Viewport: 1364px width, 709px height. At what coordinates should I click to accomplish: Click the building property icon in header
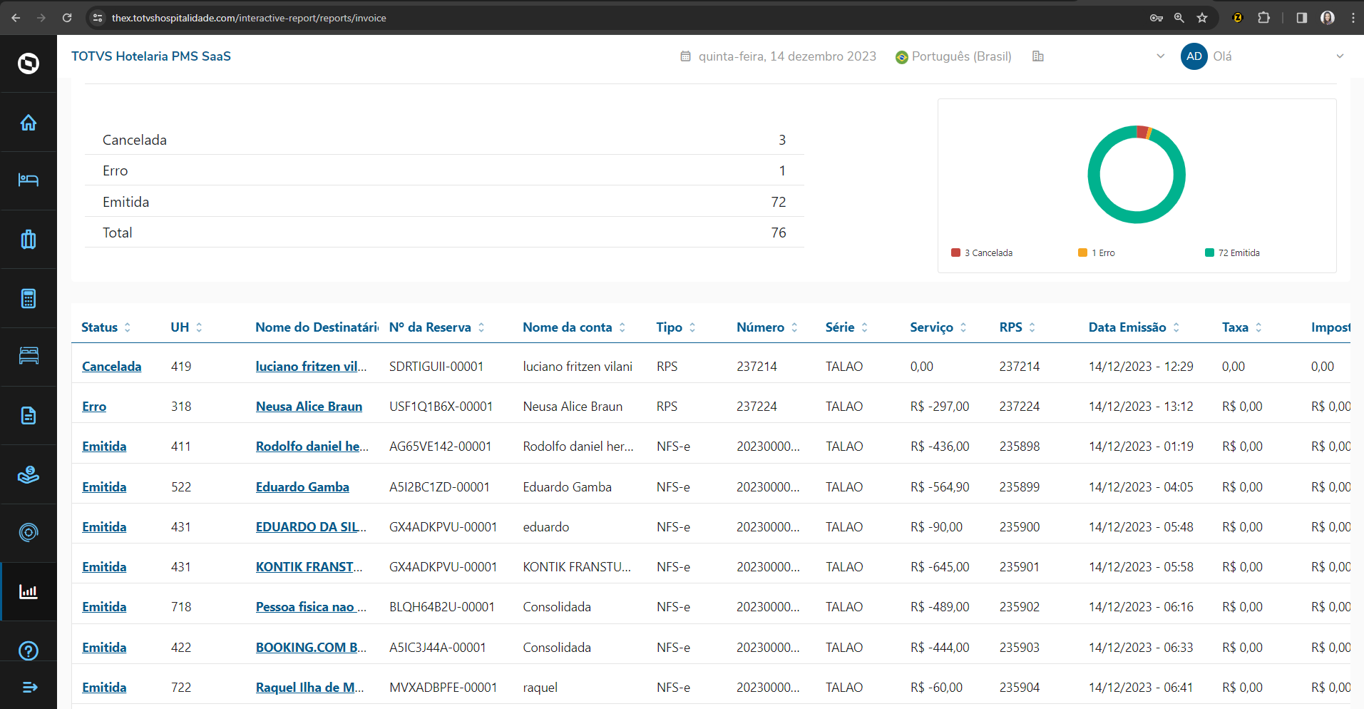pyautogui.click(x=1038, y=56)
